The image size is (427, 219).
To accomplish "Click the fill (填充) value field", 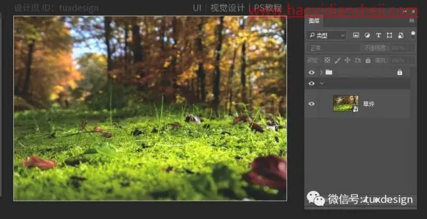I will coord(399,60).
